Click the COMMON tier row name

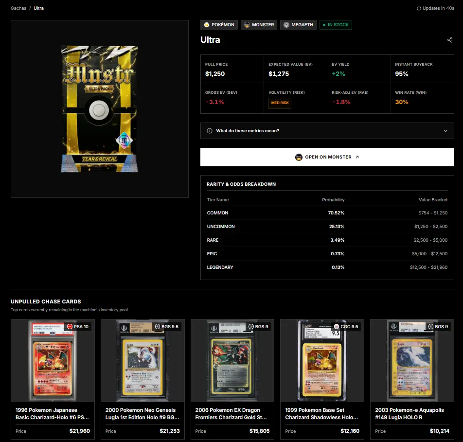[x=217, y=213]
